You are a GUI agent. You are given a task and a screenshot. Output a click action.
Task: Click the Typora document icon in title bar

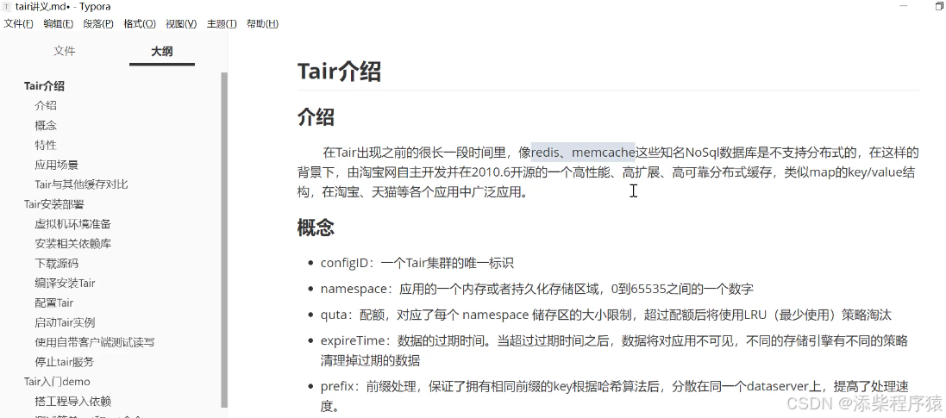pos(7,7)
